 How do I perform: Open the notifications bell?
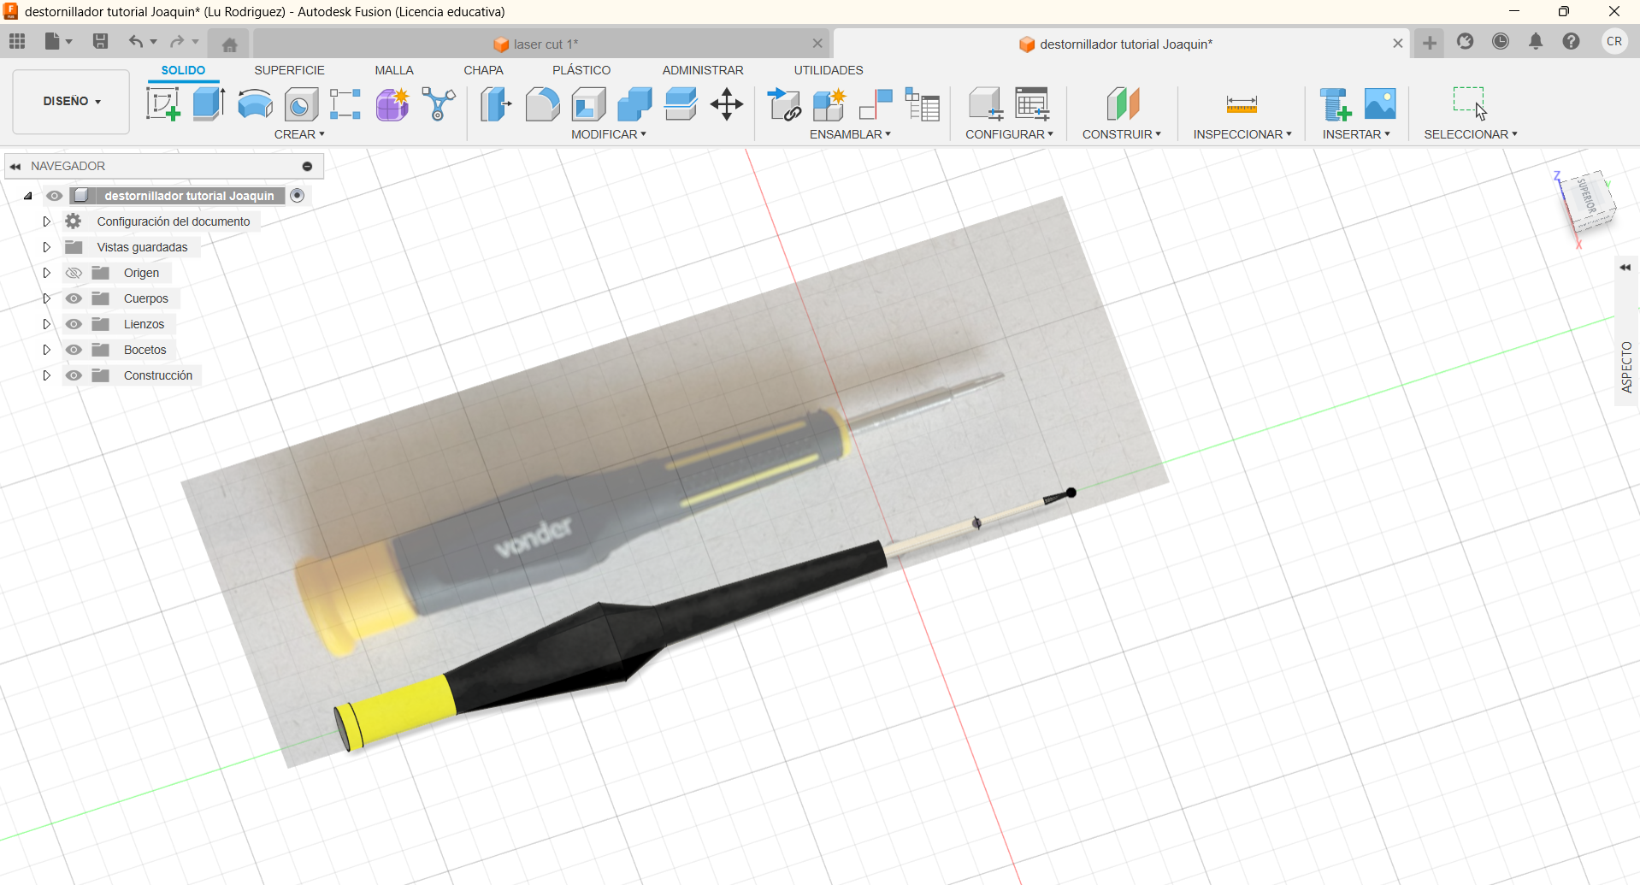1536,42
